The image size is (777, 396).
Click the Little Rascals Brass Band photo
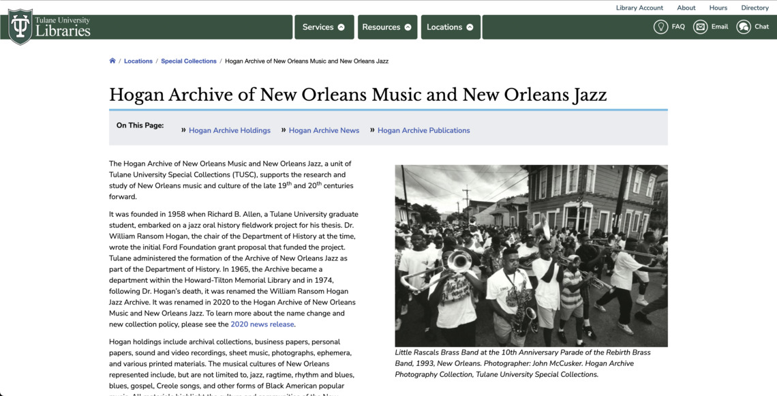pyautogui.click(x=531, y=256)
